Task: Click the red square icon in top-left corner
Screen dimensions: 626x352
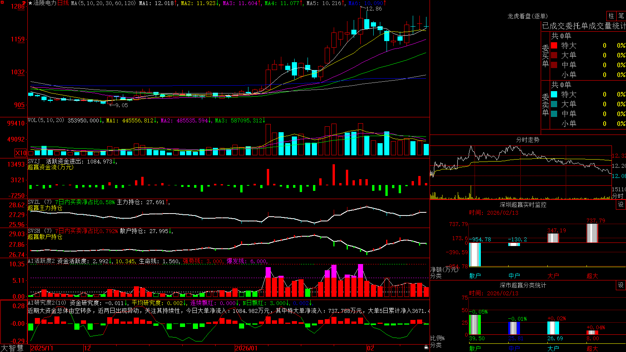Action: point(2,2)
